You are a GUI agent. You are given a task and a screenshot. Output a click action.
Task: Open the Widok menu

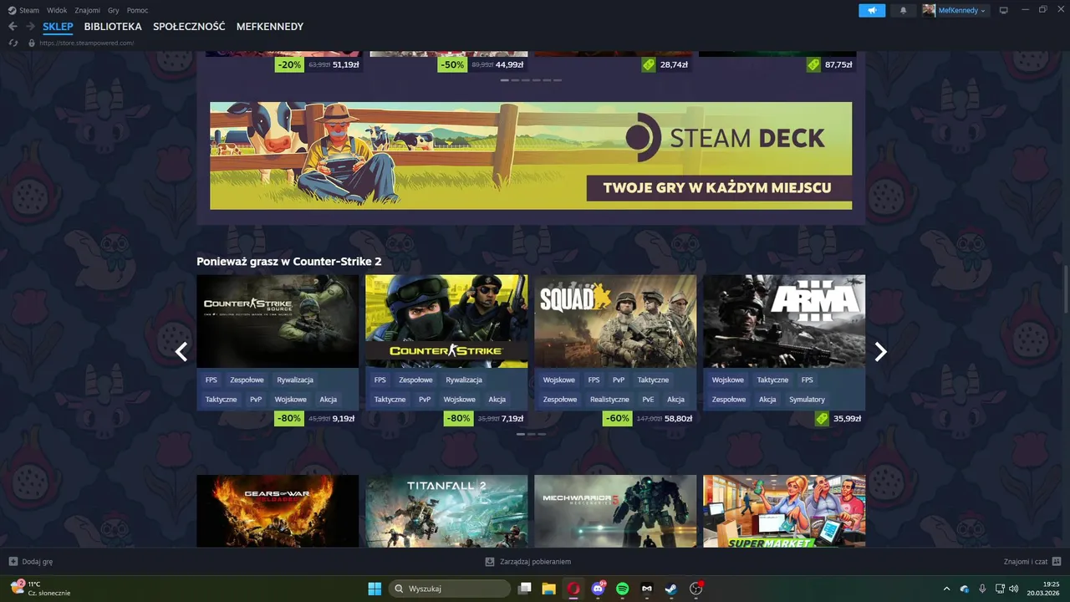[x=57, y=10]
